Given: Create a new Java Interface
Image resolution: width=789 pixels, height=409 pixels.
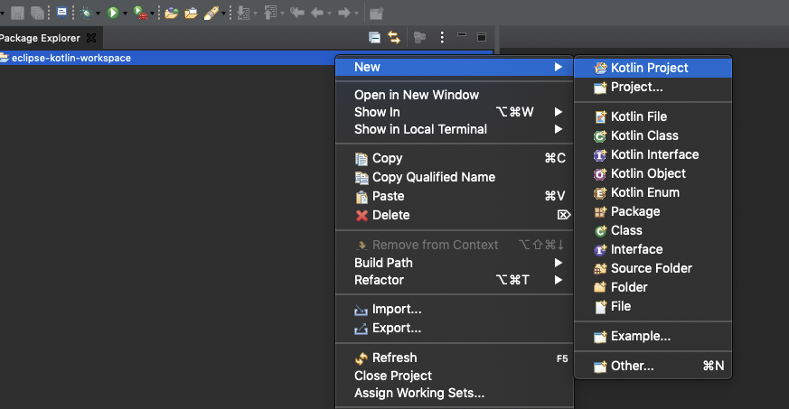Looking at the screenshot, I should point(653,250).
